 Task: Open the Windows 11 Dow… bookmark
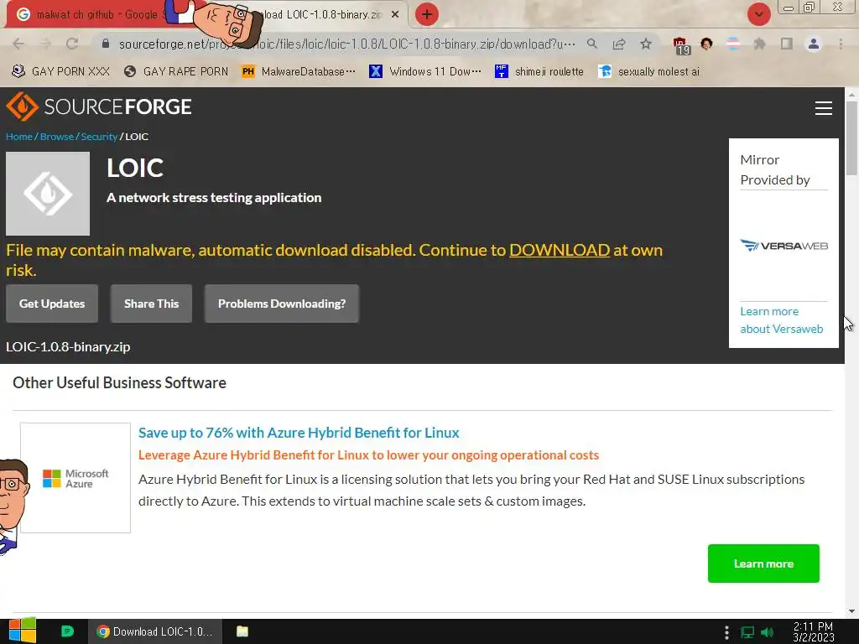425,71
